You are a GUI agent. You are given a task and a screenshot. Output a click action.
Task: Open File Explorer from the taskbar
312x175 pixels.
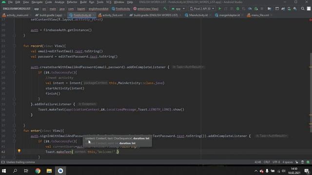click(x=49, y=171)
